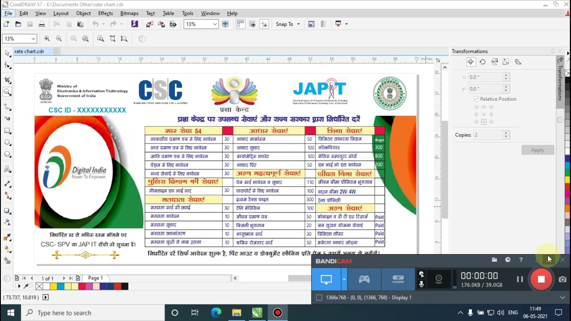Select the Shape tool in toolbox

(x=7, y=66)
